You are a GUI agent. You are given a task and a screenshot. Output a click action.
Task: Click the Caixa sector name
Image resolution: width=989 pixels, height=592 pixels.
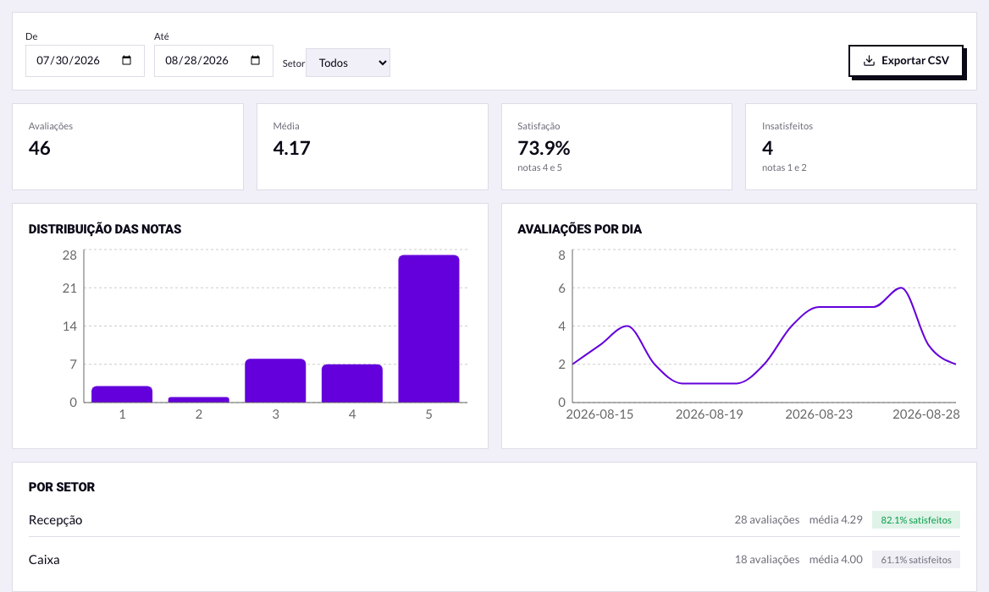tap(44, 560)
